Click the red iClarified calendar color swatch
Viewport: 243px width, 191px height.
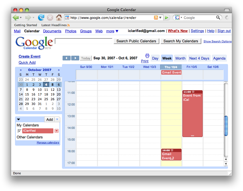pos(38,131)
